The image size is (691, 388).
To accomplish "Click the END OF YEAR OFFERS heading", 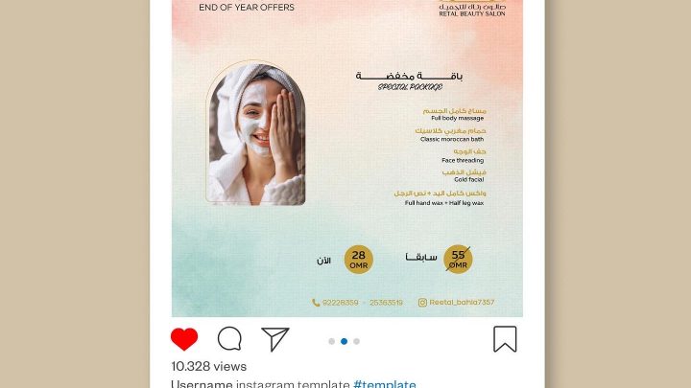I will [x=247, y=7].
